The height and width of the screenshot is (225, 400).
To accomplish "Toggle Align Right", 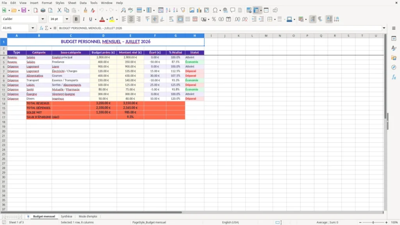I will pos(139,19).
